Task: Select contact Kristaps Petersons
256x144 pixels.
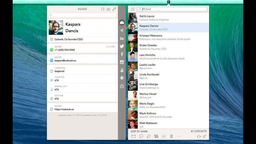Action: [x=168, y=37]
